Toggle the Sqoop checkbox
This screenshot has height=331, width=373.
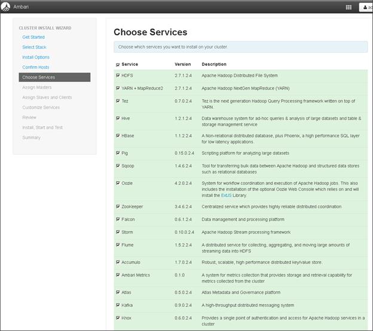tap(118, 166)
